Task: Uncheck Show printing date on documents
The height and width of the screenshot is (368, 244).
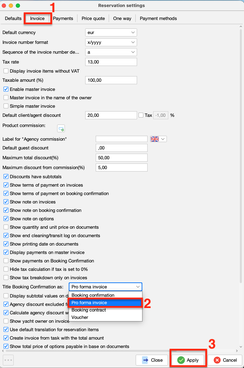Action: pyautogui.click(x=6, y=244)
